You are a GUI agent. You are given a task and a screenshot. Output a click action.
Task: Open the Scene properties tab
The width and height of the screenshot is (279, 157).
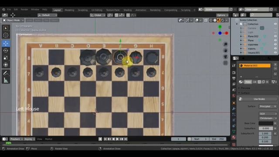point(234,90)
